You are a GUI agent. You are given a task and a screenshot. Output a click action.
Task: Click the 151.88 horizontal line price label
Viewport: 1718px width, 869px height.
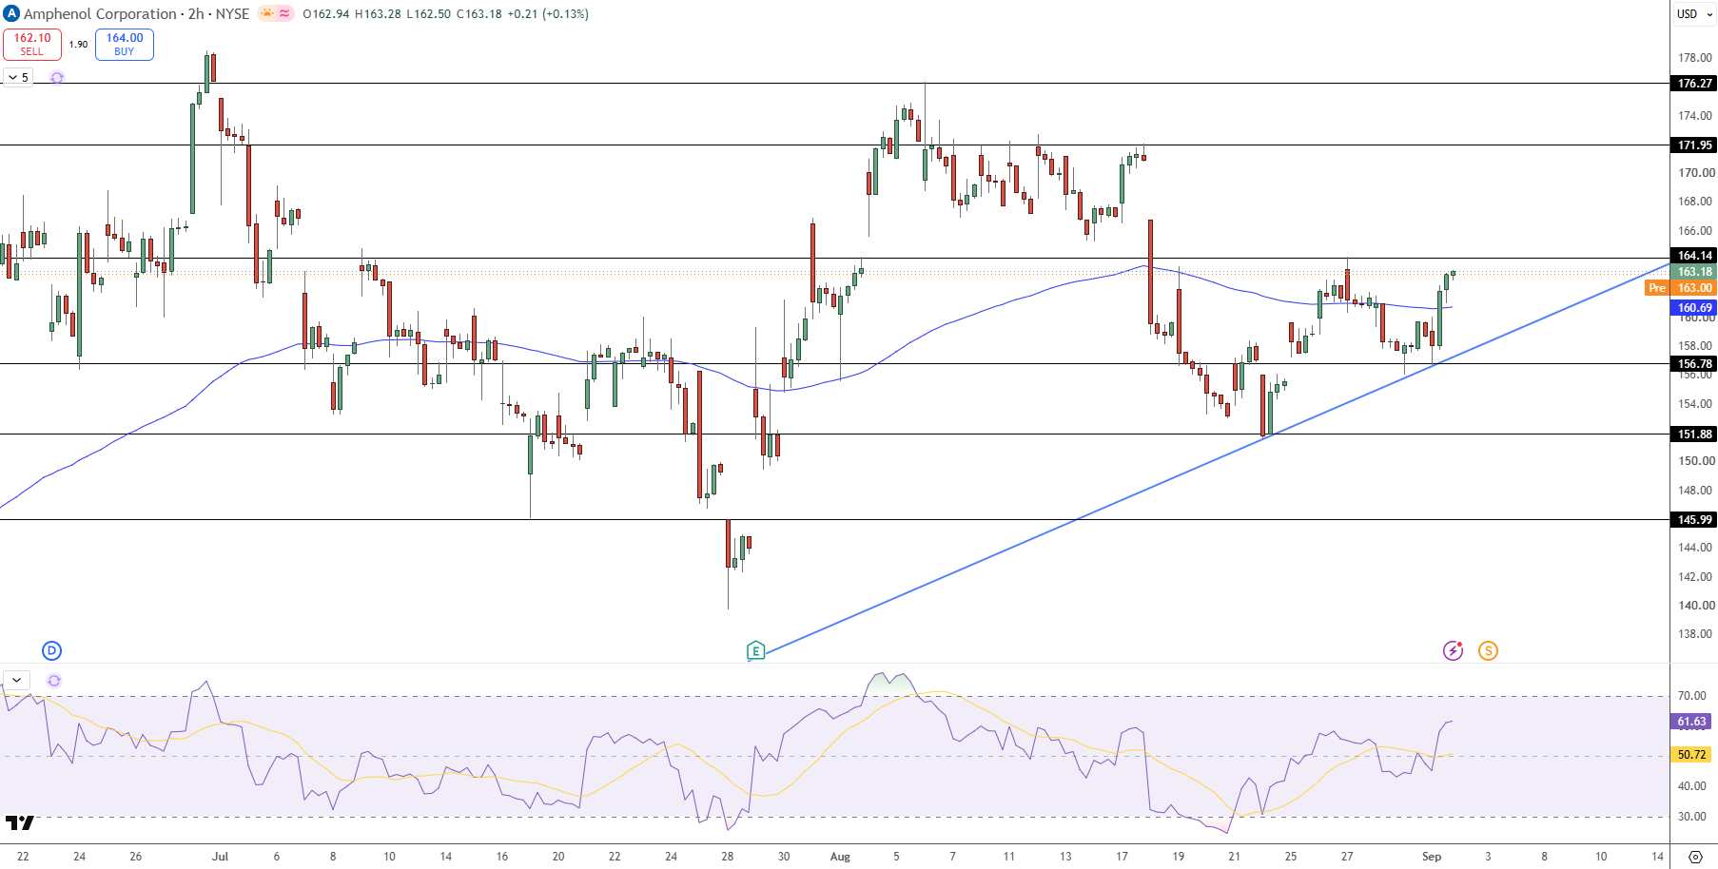click(1693, 434)
